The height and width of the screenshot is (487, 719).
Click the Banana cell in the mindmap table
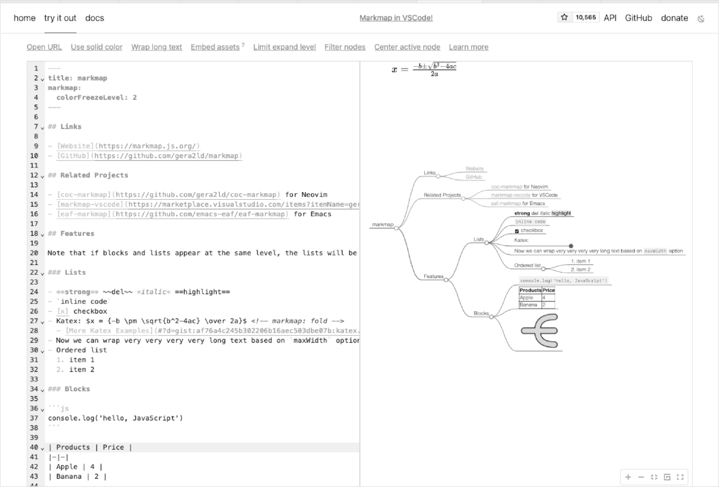530,304
